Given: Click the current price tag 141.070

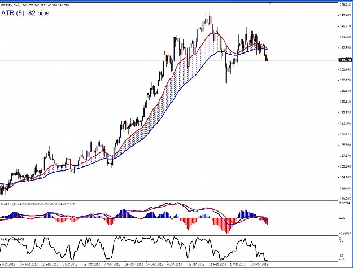Looking at the screenshot, I should click(x=345, y=60).
